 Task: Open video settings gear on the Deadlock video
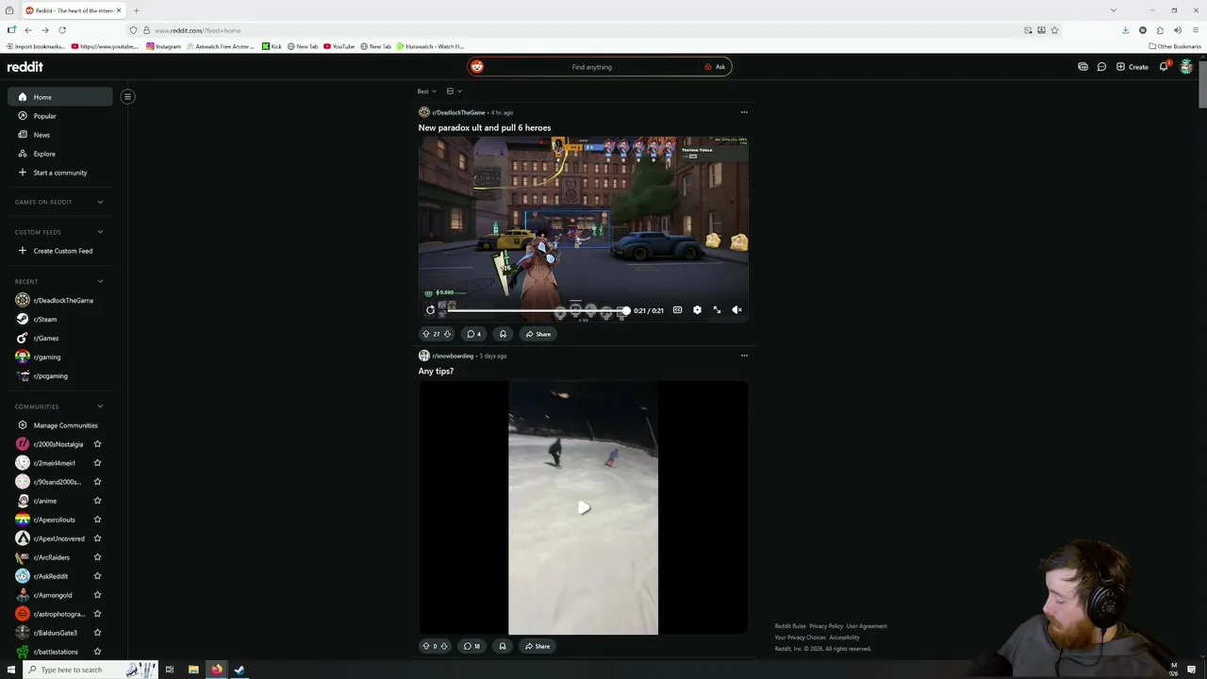point(697,310)
